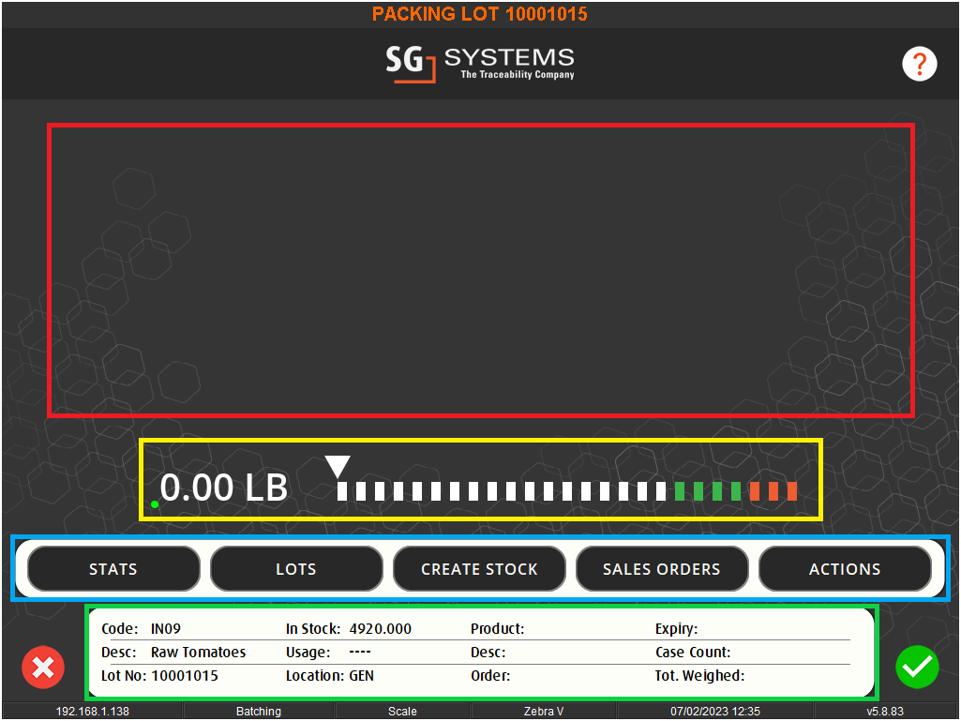Click the PACKING LOT 10001015 title
Screen dimensions: 961x721
click(480, 14)
